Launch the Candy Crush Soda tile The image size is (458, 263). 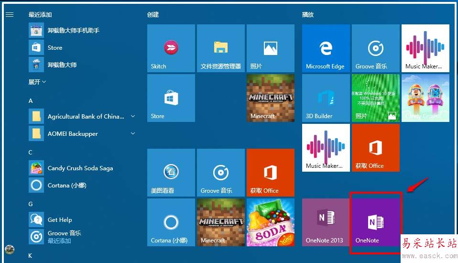[271, 222]
